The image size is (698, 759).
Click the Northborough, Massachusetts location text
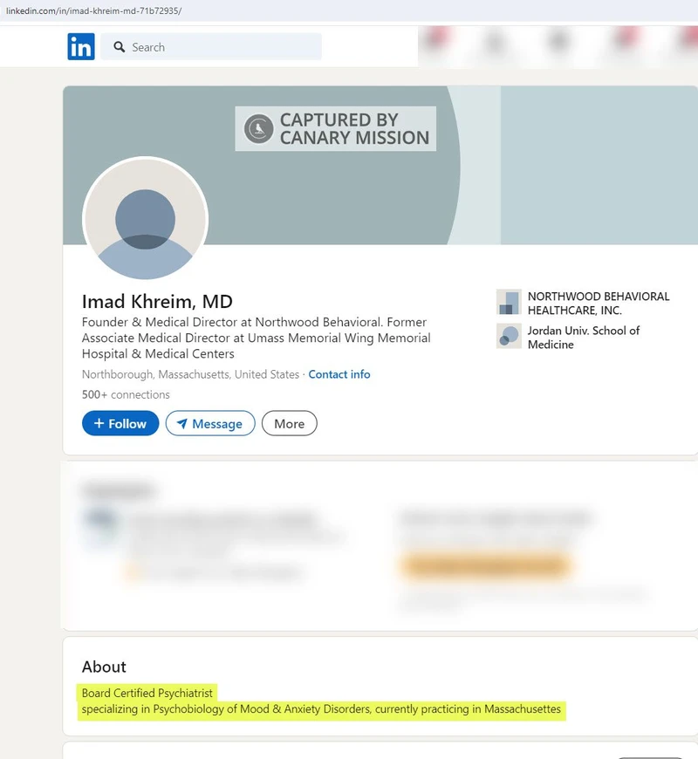(190, 374)
